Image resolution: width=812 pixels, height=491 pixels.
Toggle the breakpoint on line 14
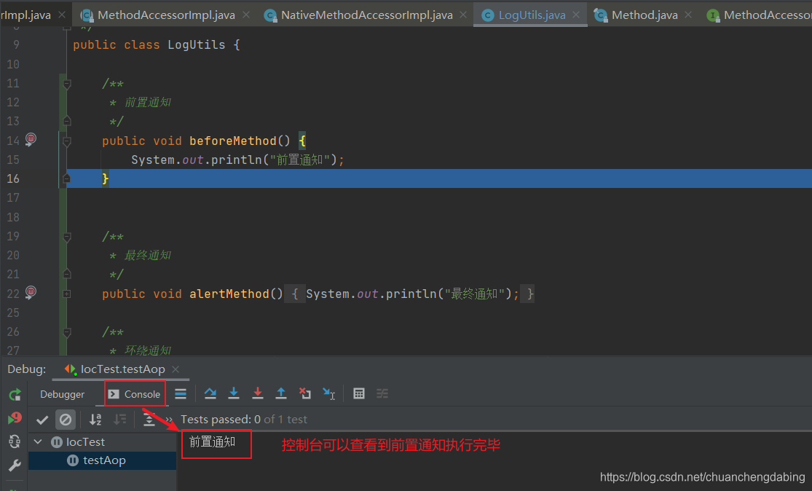[31, 139]
